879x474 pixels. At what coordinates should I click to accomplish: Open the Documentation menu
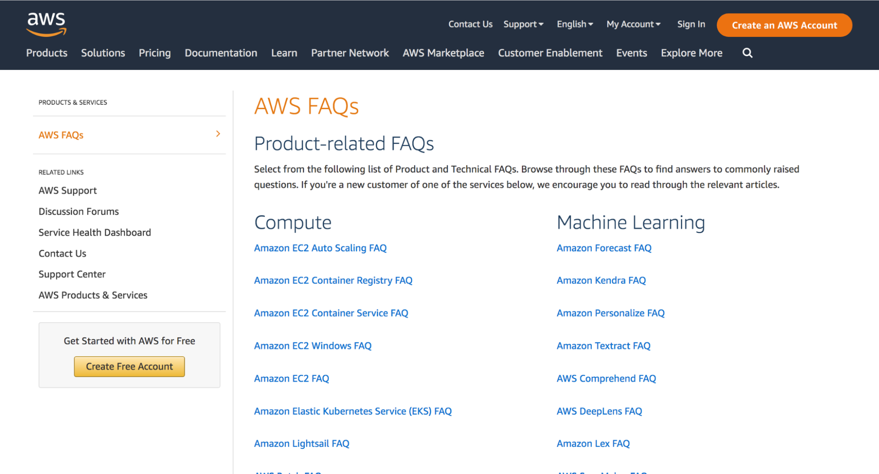pos(221,53)
